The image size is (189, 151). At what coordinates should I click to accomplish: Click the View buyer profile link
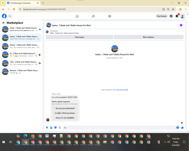coord(122,90)
